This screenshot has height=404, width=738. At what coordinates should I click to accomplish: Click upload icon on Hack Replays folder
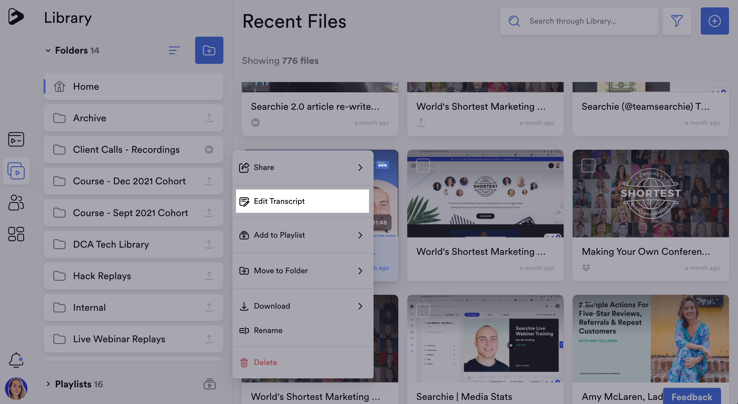(x=209, y=276)
